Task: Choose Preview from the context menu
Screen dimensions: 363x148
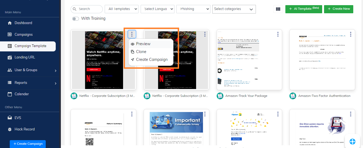Action: point(151,44)
